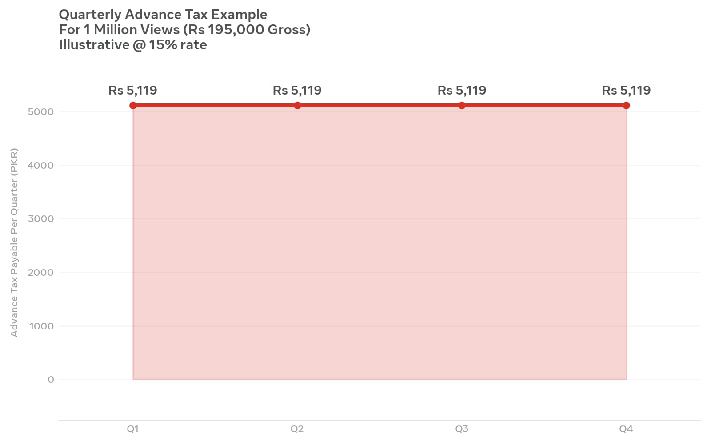The height and width of the screenshot is (444, 711).
Task: Click the 0 y-axis tick label
Action: pos(51,380)
